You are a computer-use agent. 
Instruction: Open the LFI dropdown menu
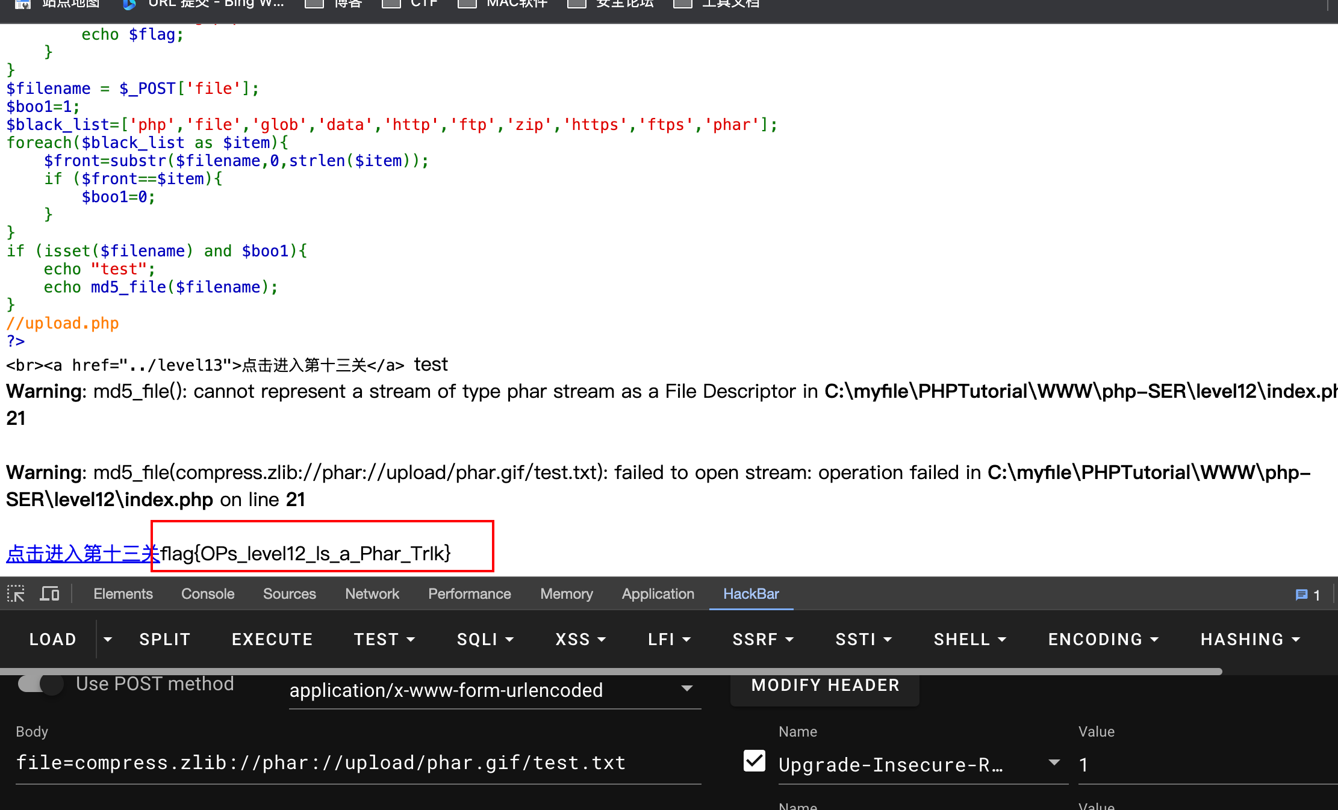coord(669,639)
